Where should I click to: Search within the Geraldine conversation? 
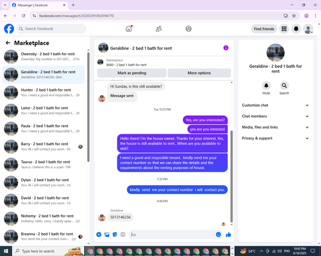(x=284, y=86)
